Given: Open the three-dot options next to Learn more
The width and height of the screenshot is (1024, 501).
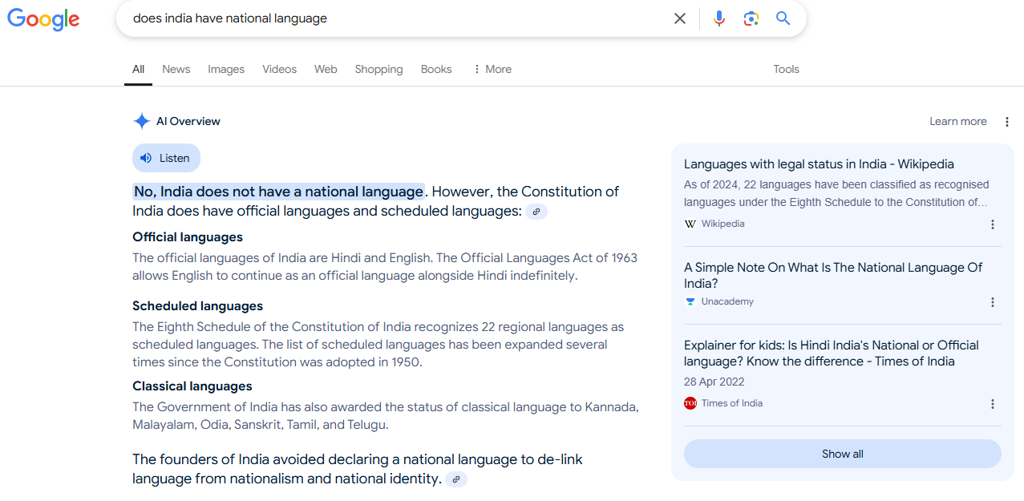Looking at the screenshot, I should (x=1007, y=121).
